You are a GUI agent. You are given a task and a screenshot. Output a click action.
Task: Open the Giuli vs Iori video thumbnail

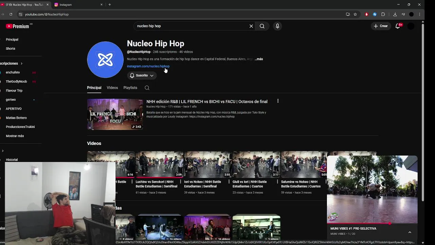click(x=256, y=165)
